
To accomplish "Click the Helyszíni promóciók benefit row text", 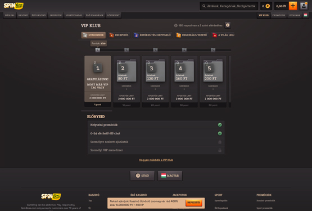I will [x=104, y=125].
